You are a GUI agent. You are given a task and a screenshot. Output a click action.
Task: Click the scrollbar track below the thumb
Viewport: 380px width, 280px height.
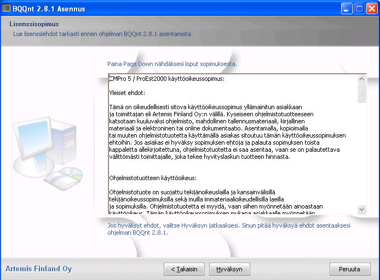point(361,154)
